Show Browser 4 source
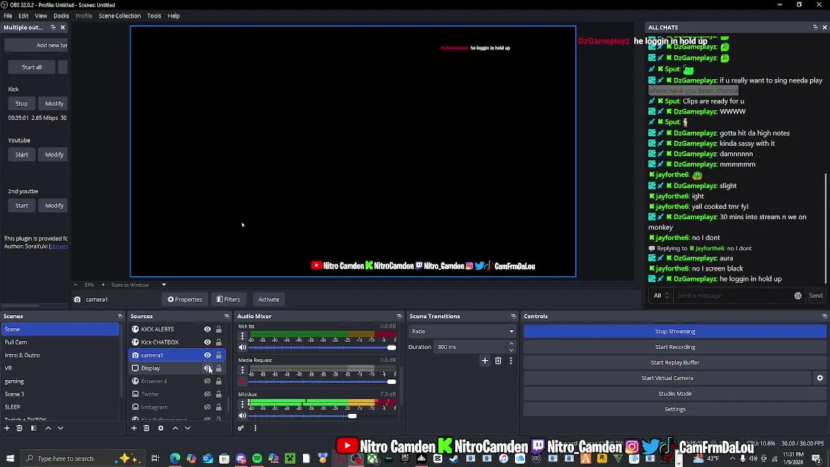 (207, 381)
